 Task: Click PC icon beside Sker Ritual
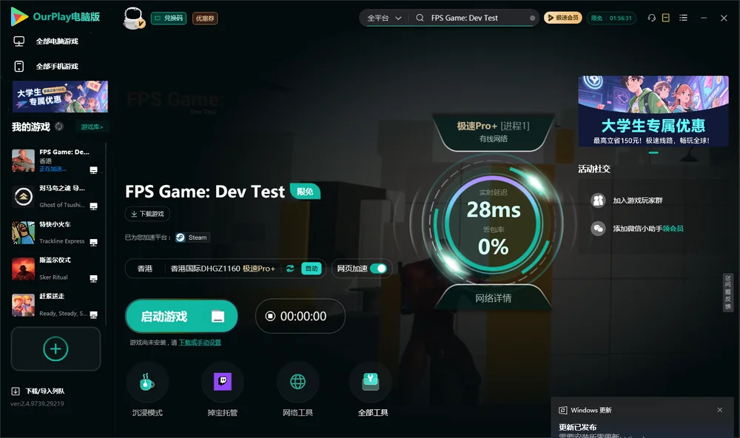pos(93,278)
